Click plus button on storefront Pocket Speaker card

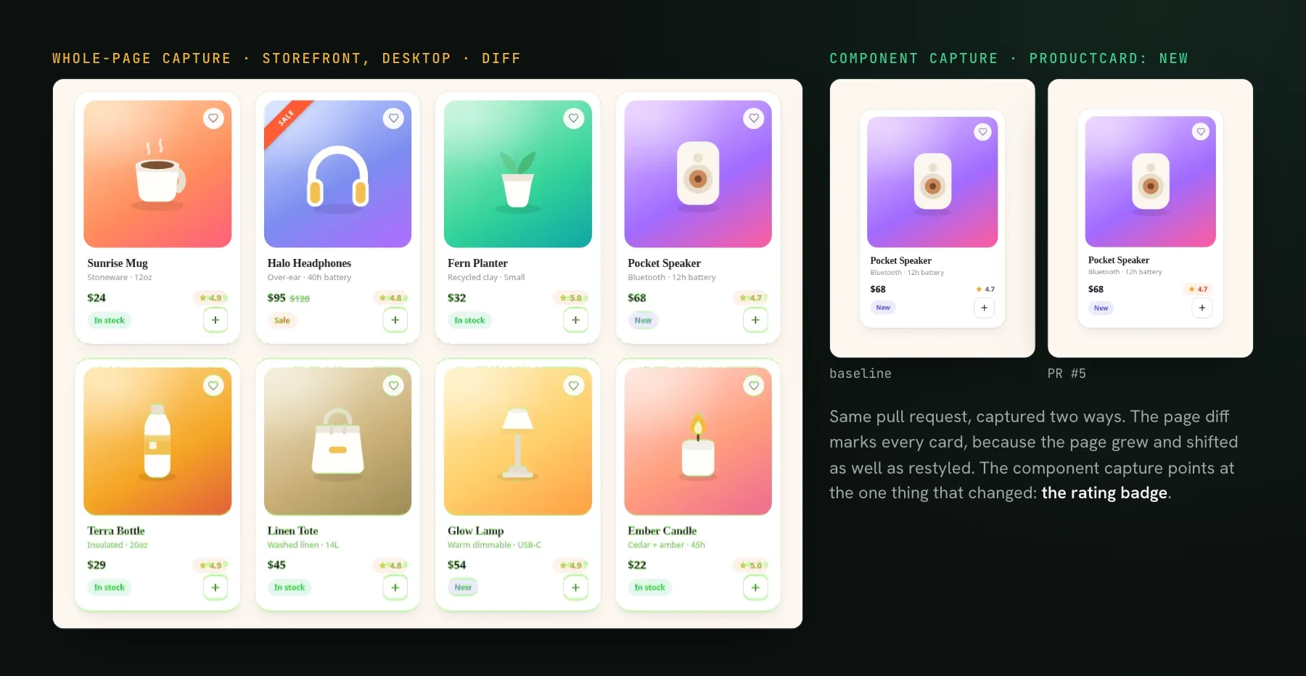coord(755,320)
